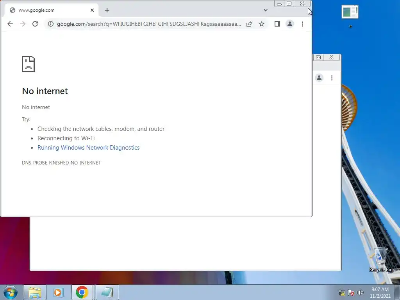Screen dimensions: 400x300
Task: Select the Recycle Bin desktop icon
Action: (380, 260)
